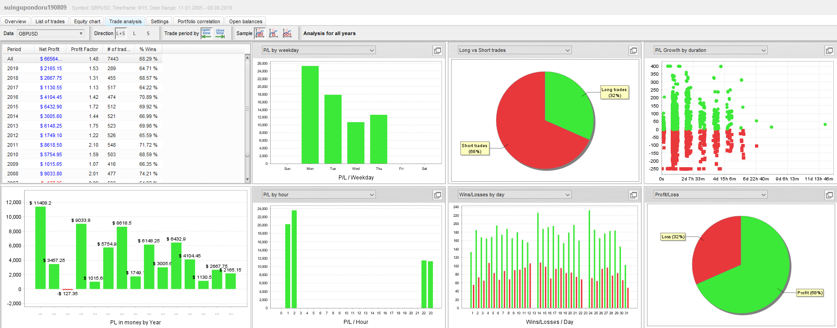Maximize the P/L by weekday chart panel
Screen dimensions: 837x328
click(x=437, y=51)
